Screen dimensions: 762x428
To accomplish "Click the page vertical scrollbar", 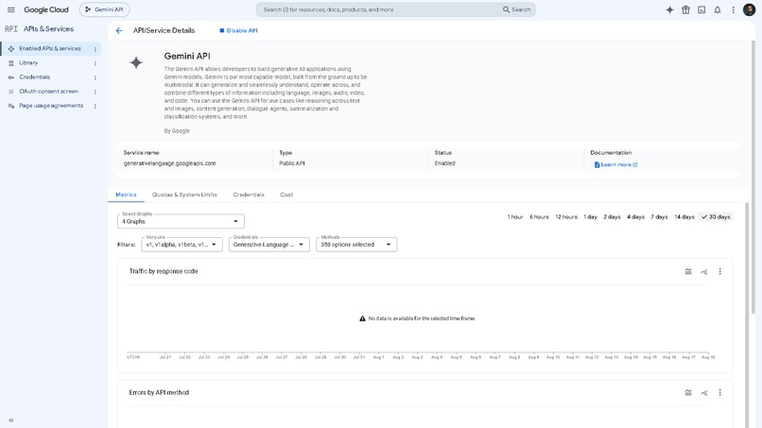I will (x=753, y=178).
